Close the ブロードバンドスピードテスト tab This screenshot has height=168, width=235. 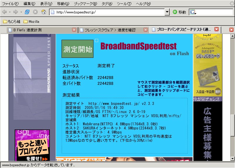[x=217, y=29]
